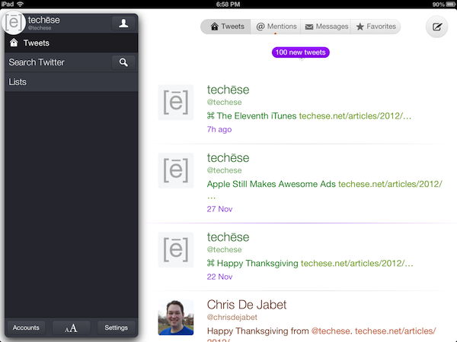This screenshot has width=457, height=342.
Task: Tap the 27 Nov timestamp
Action: point(219,209)
